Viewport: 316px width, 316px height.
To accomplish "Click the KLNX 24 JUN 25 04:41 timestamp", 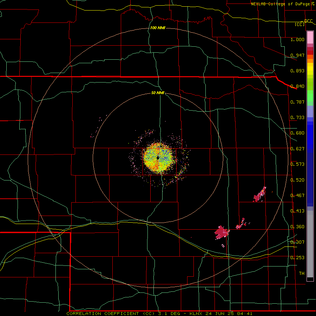I will [x=221, y=314].
